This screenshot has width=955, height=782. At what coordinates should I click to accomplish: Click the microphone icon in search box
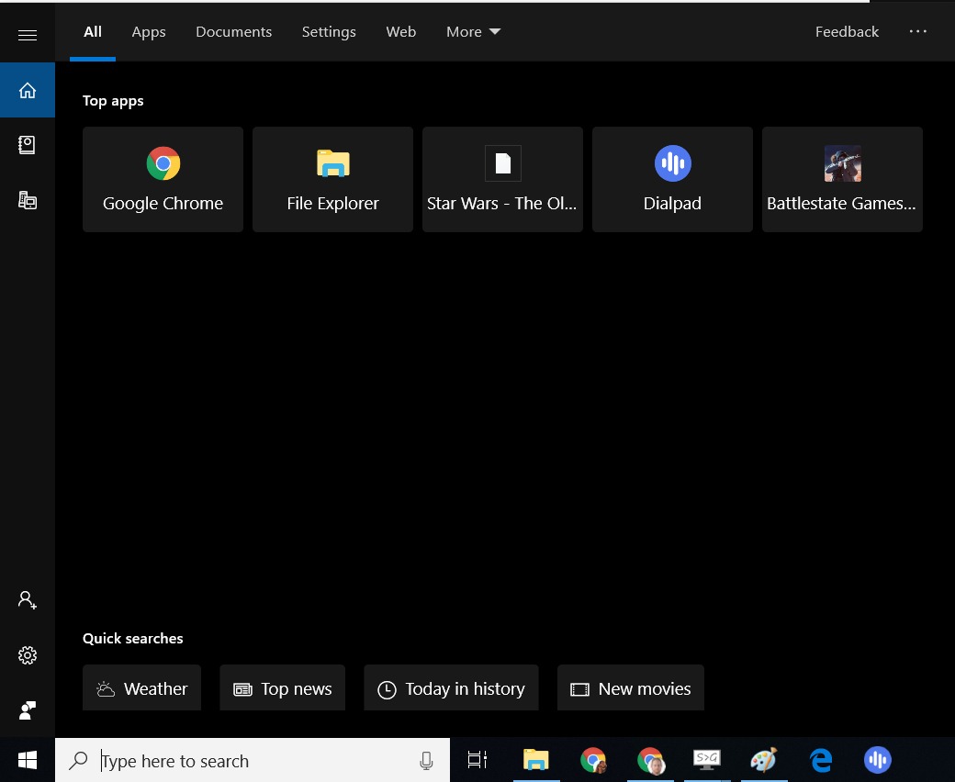click(426, 761)
